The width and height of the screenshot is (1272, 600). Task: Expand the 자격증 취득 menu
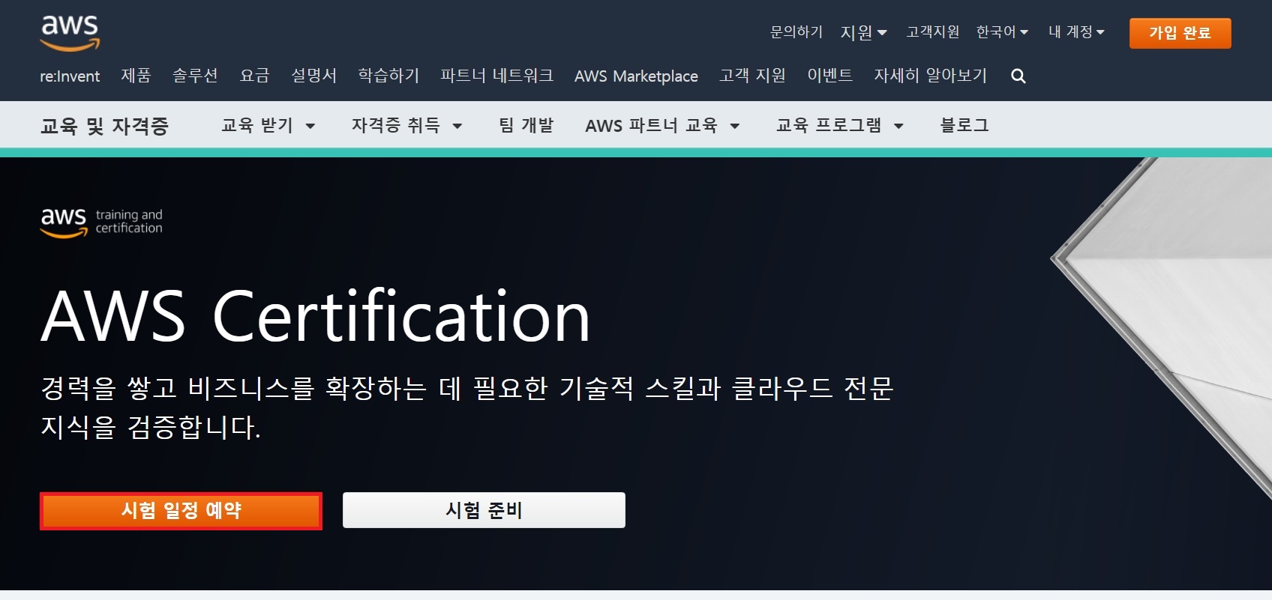pyautogui.click(x=406, y=125)
